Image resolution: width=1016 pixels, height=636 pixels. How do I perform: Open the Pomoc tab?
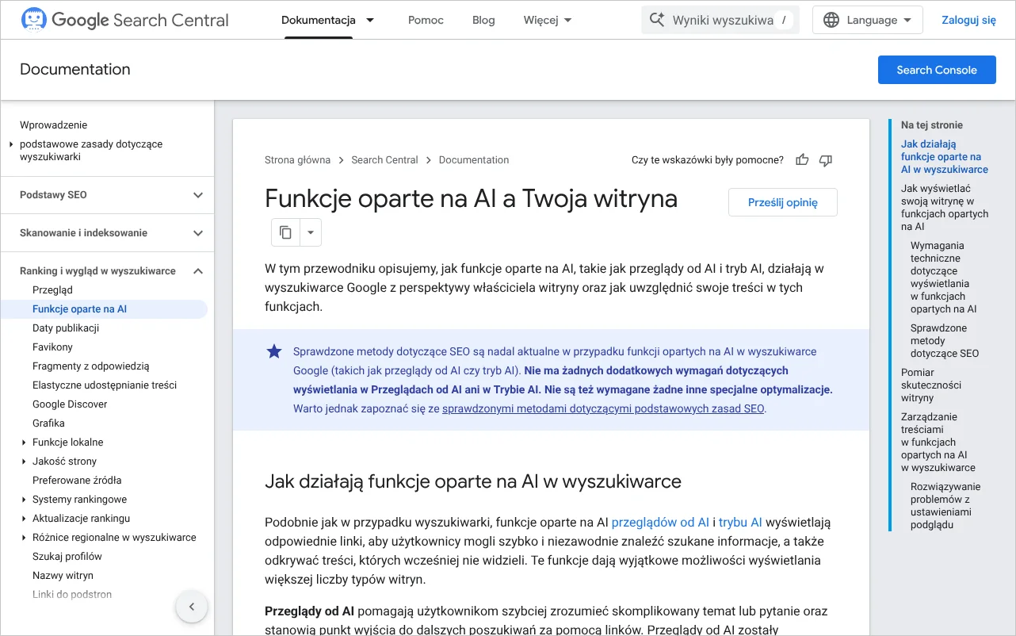(x=426, y=21)
